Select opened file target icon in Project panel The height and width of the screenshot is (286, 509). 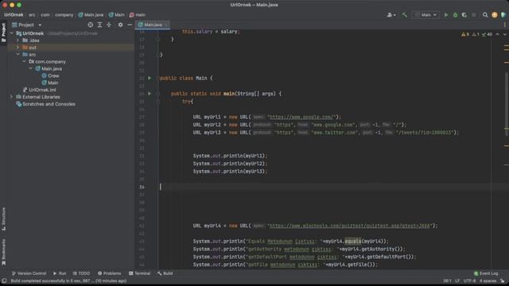[90, 25]
